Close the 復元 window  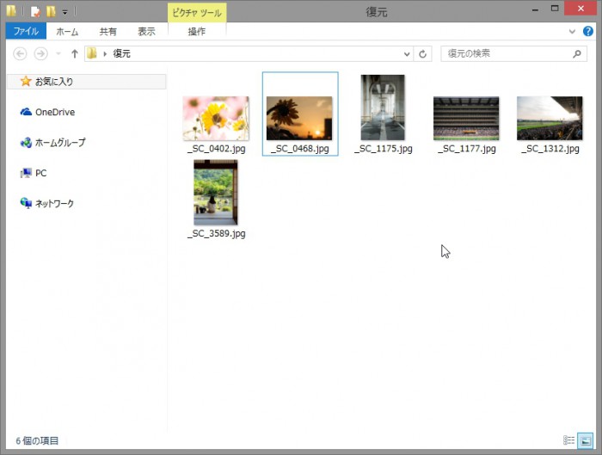[580, 9]
